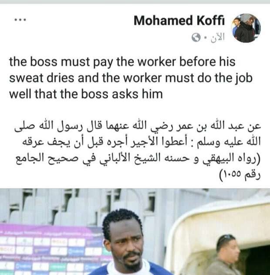Viewport: 270px width, 275px height.
Task: Click the الآن post timestamp
Action: click(218, 37)
